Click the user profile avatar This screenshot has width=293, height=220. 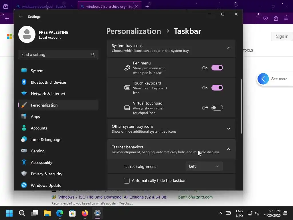point(27,34)
